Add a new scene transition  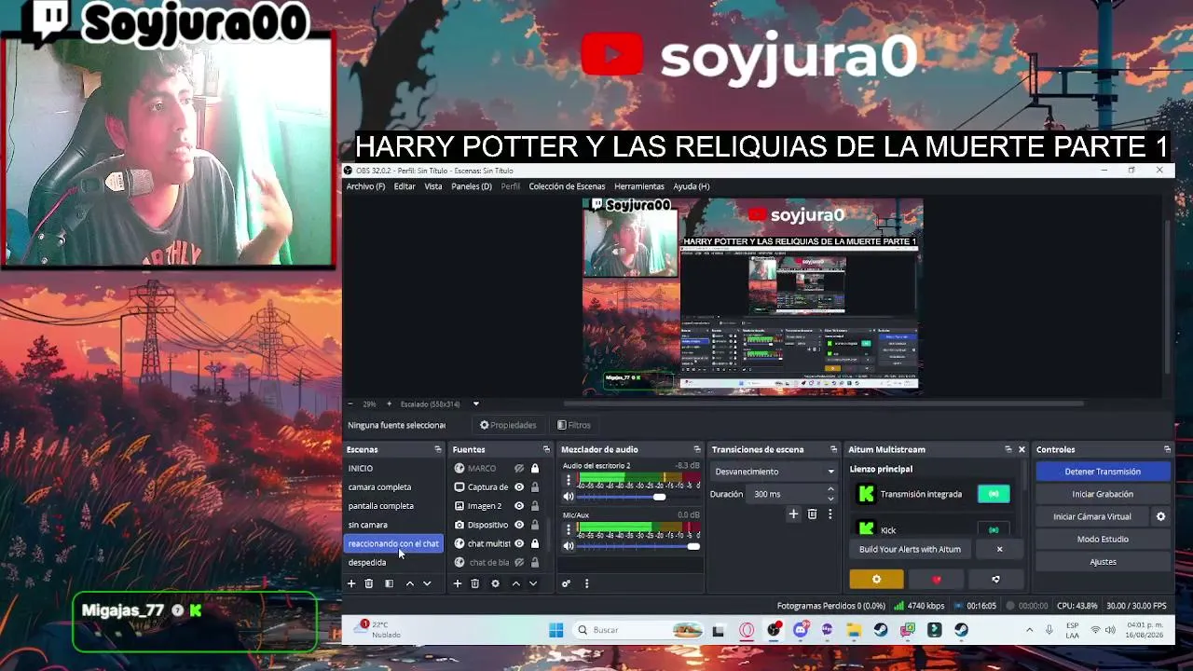(793, 514)
